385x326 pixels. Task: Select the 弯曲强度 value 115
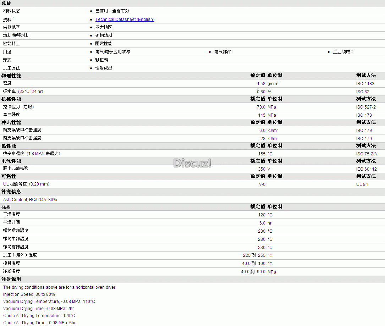262,115
